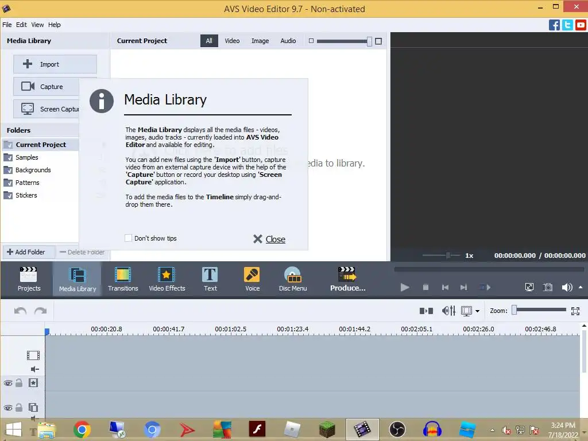Click the redo arrow
Viewport: 588px width, 441px height.
pyautogui.click(x=41, y=311)
